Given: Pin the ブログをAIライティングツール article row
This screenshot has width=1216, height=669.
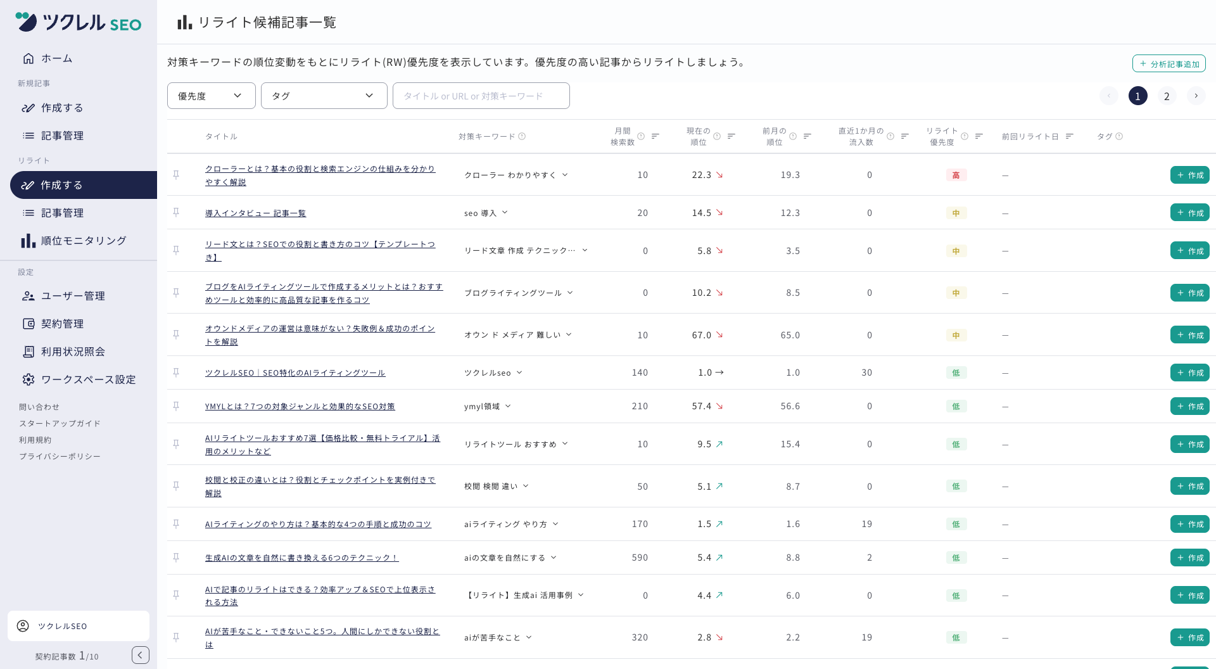Looking at the screenshot, I should click(x=176, y=293).
